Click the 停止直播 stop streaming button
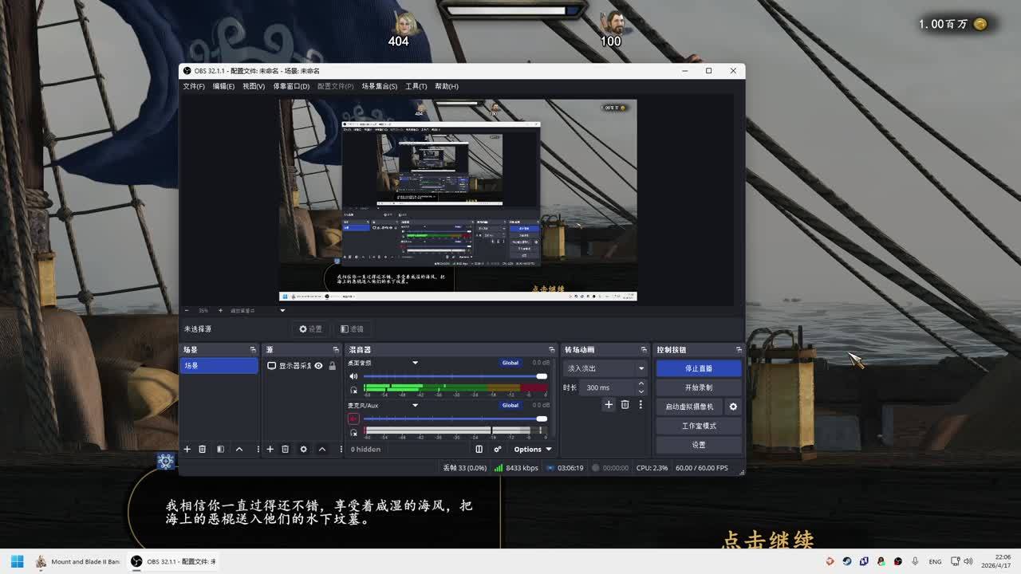This screenshot has width=1021, height=574. (x=698, y=368)
